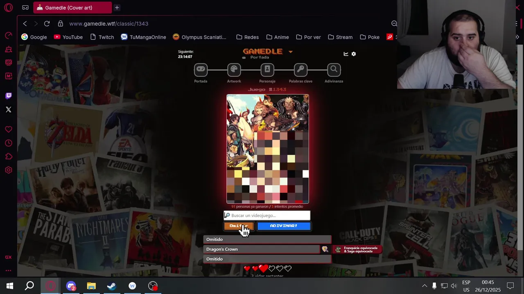Open the GX Cleaner sidebar icon
The image size is (524, 294).
(x=8, y=49)
